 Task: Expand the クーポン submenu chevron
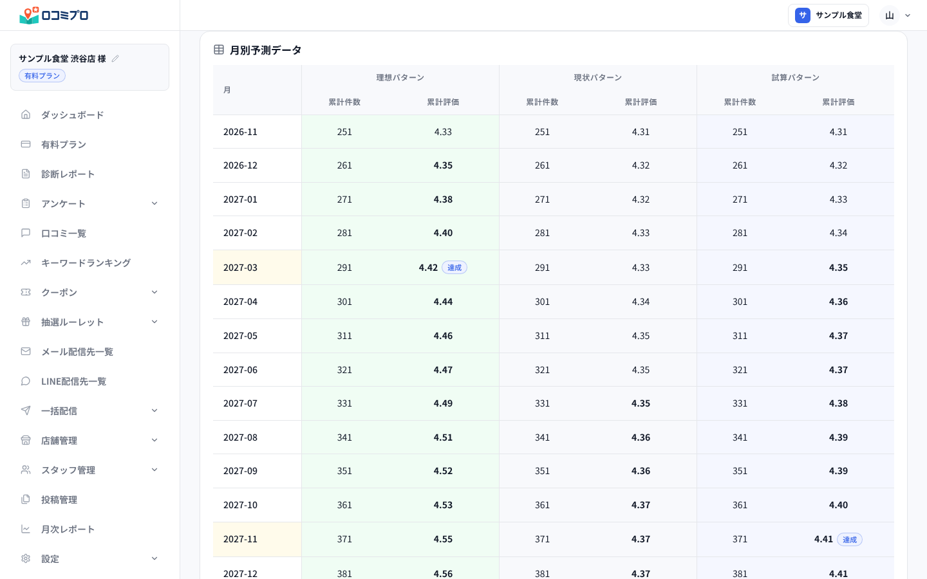point(154,292)
